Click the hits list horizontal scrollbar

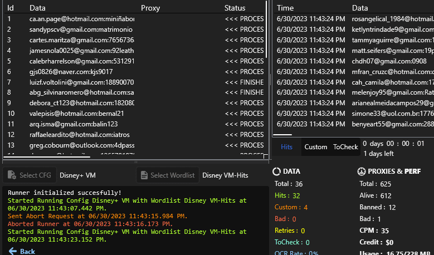coord(284,134)
